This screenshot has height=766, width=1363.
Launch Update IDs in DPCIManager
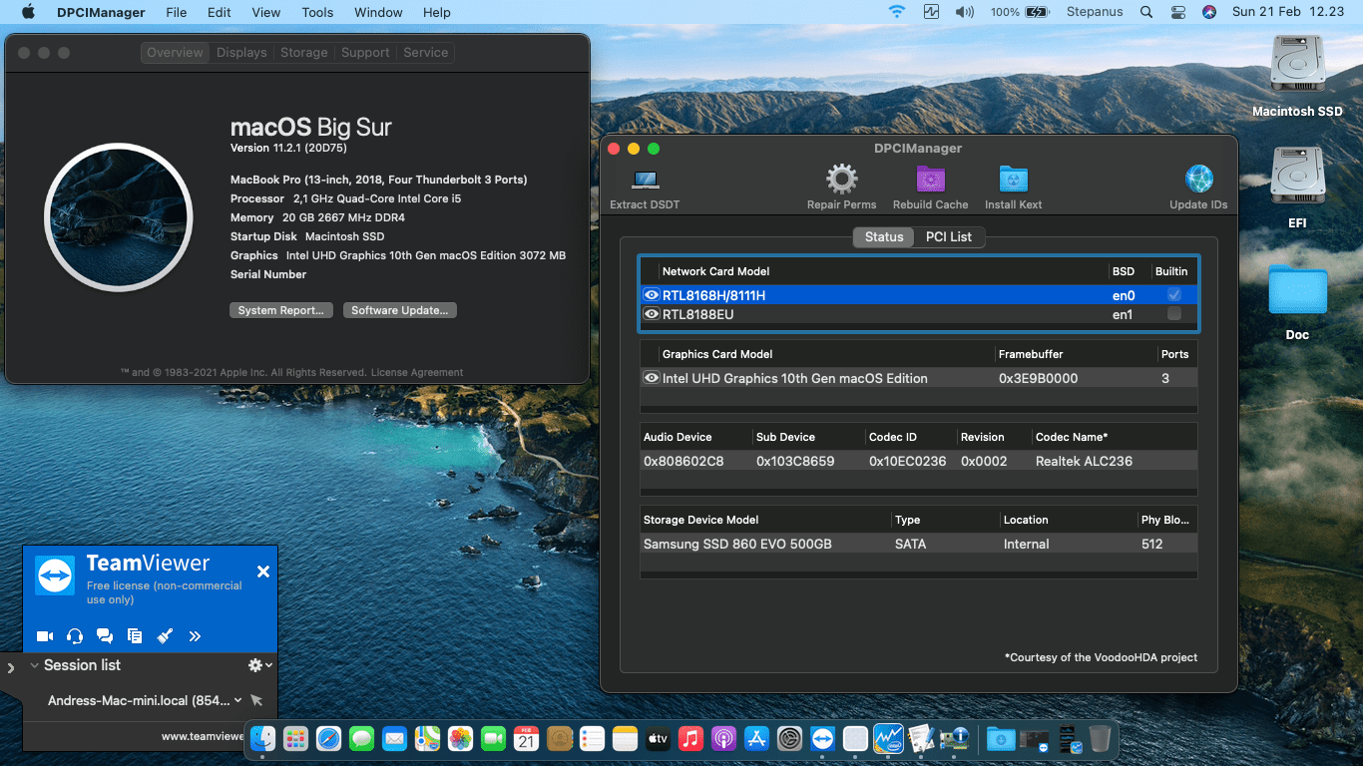[1197, 185]
